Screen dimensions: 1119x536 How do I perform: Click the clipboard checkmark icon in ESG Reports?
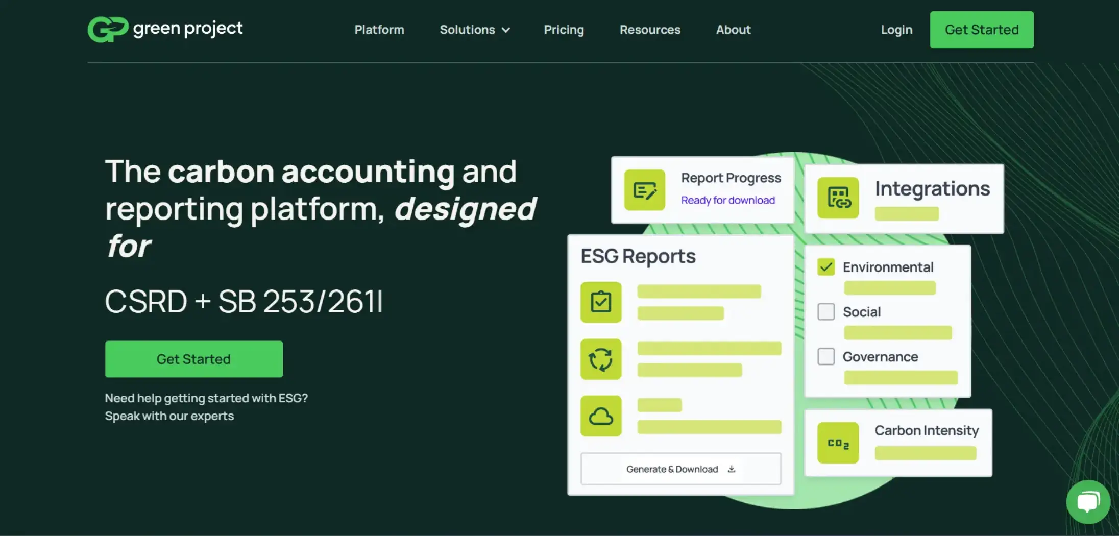pos(601,302)
